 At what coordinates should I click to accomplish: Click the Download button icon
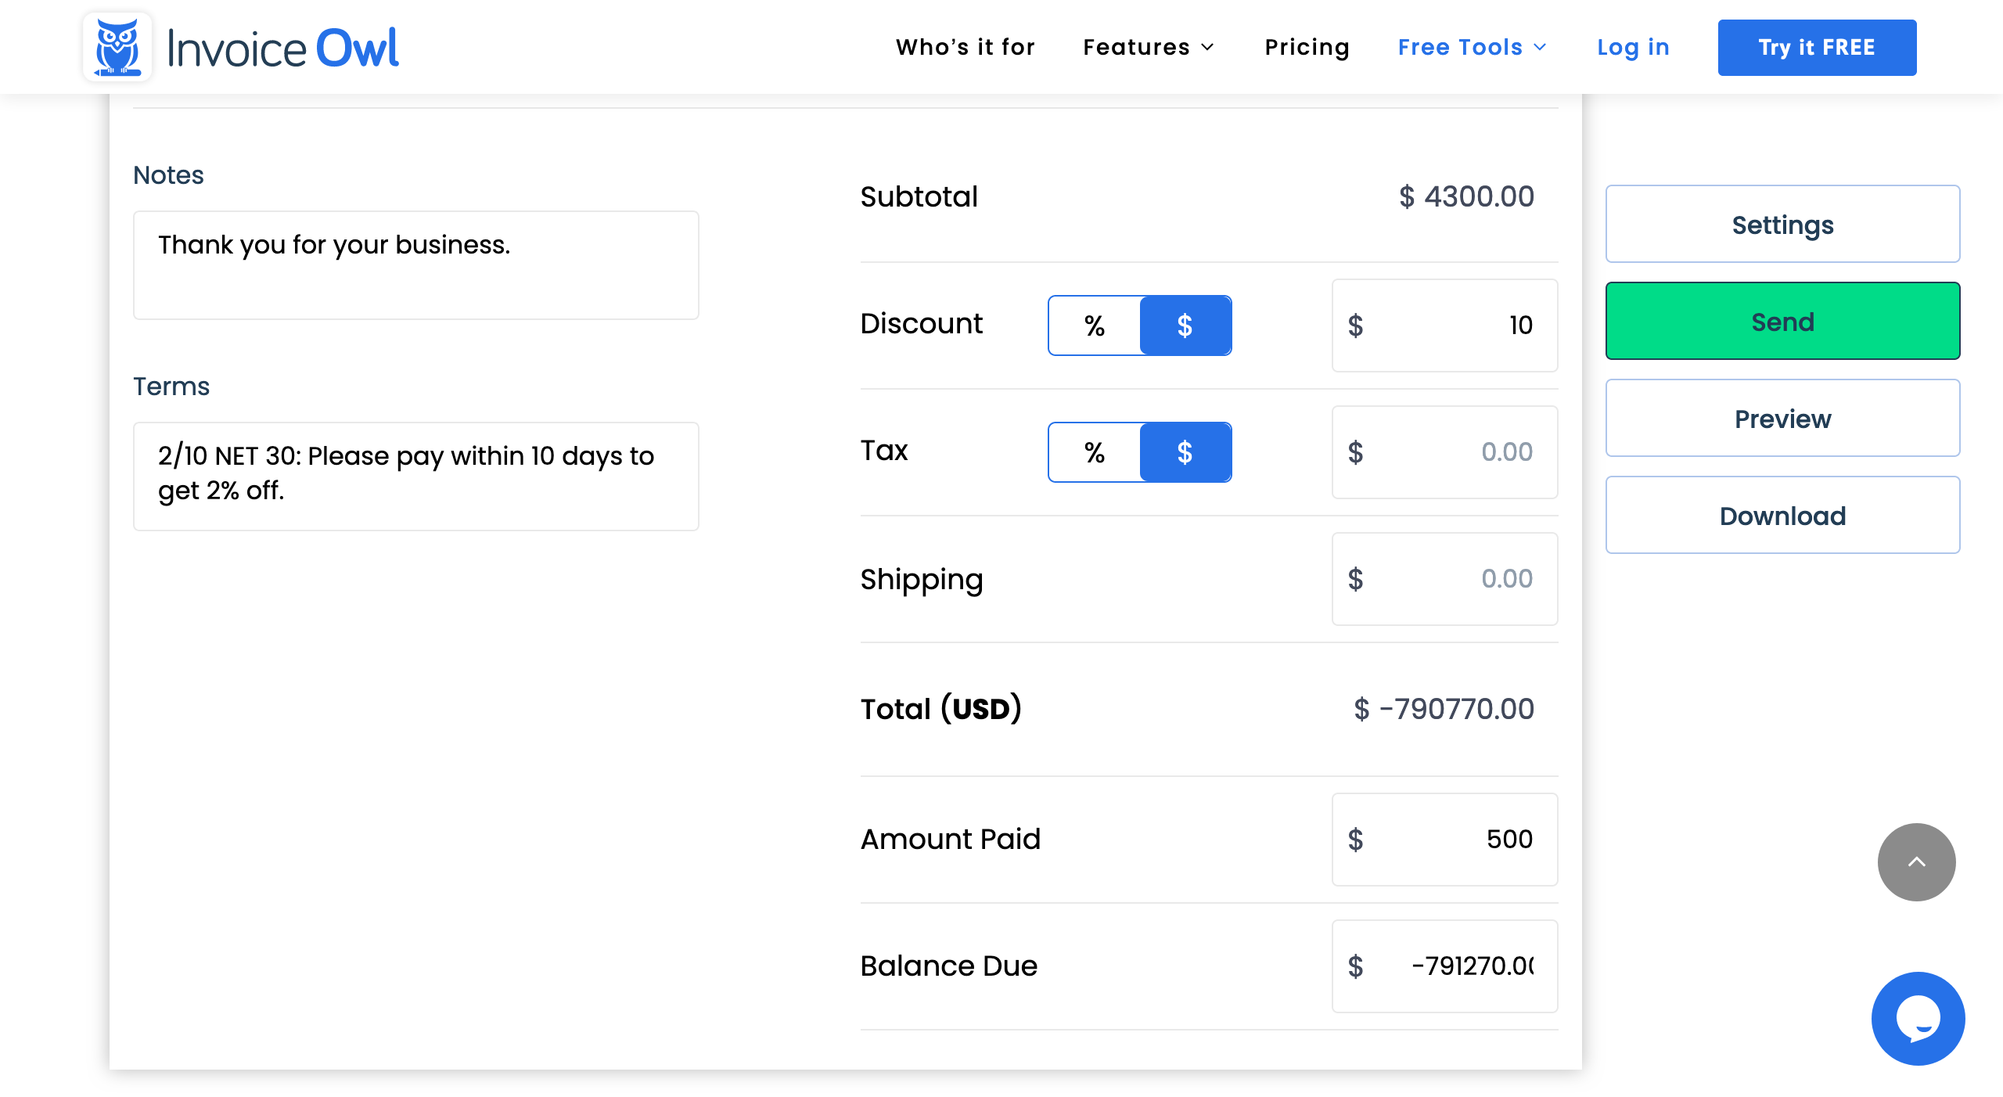pyautogui.click(x=1783, y=513)
